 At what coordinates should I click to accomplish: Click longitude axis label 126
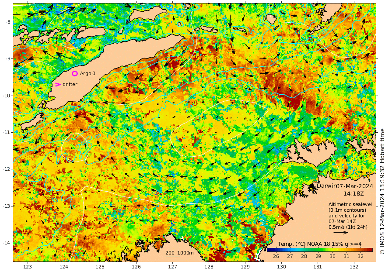click(x=136, y=267)
